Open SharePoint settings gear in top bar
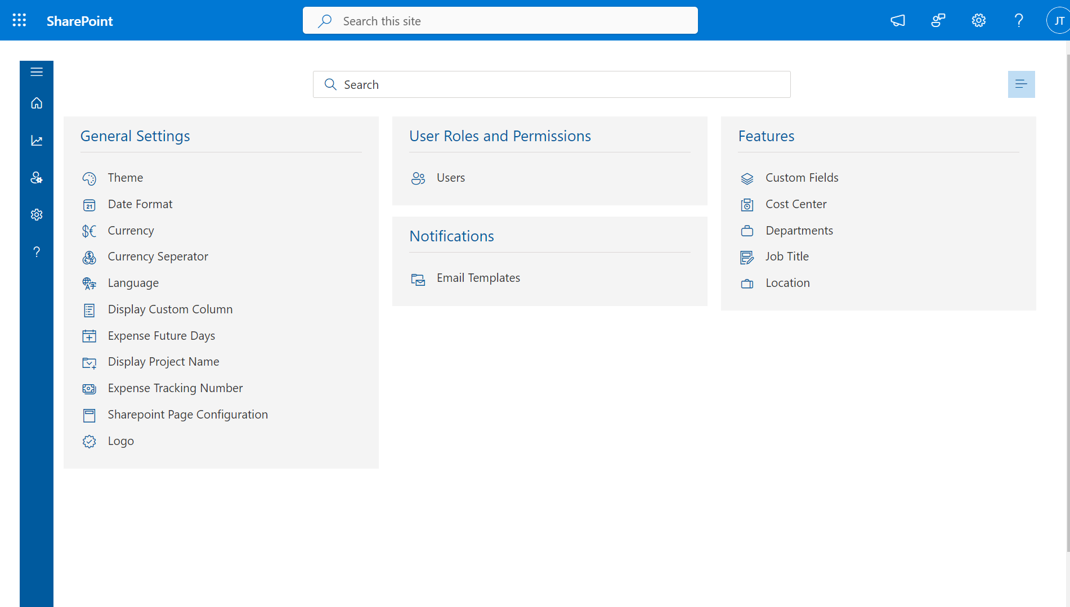 pyautogui.click(x=979, y=21)
